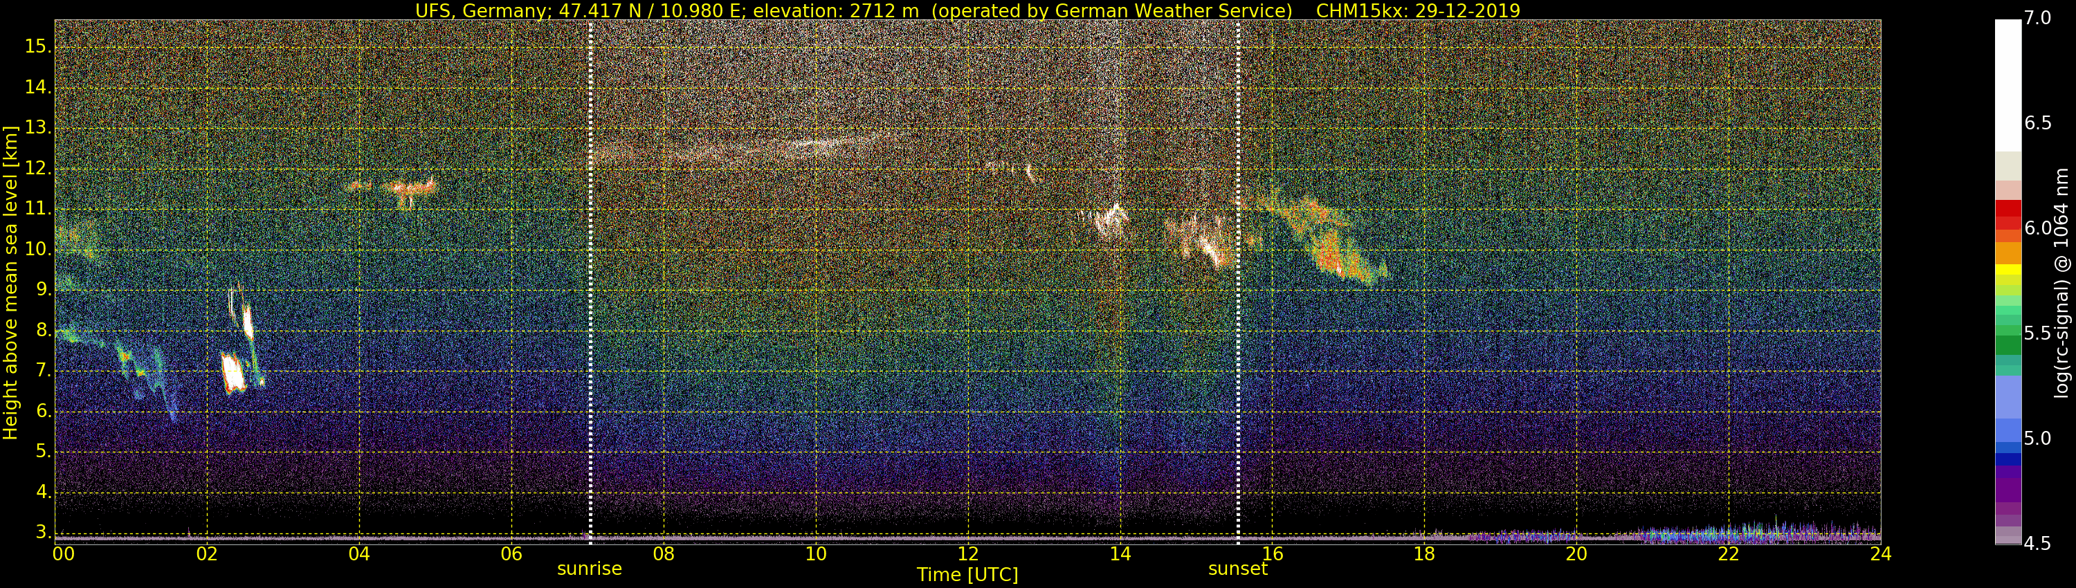This screenshot has width=2076, height=588.
Task: Click the '7.' height tick label
Action: pyautogui.click(x=43, y=371)
